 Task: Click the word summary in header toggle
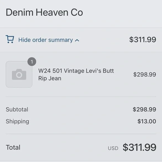point(61,40)
